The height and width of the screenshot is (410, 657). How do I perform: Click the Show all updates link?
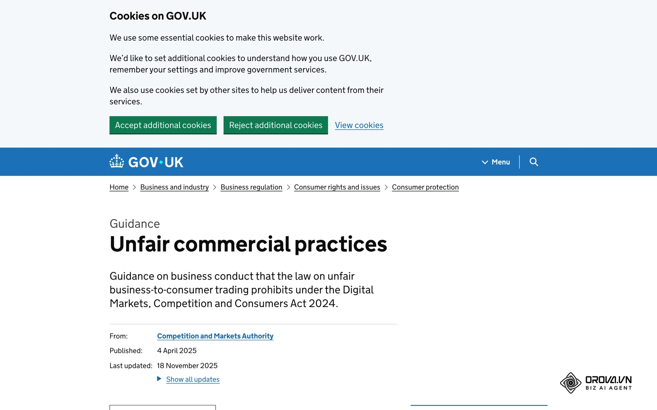193,379
